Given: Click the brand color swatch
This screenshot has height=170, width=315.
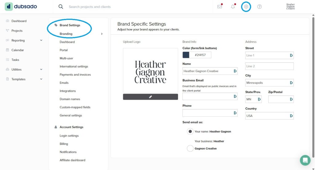Looking at the screenshot, I should click(186, 55).
